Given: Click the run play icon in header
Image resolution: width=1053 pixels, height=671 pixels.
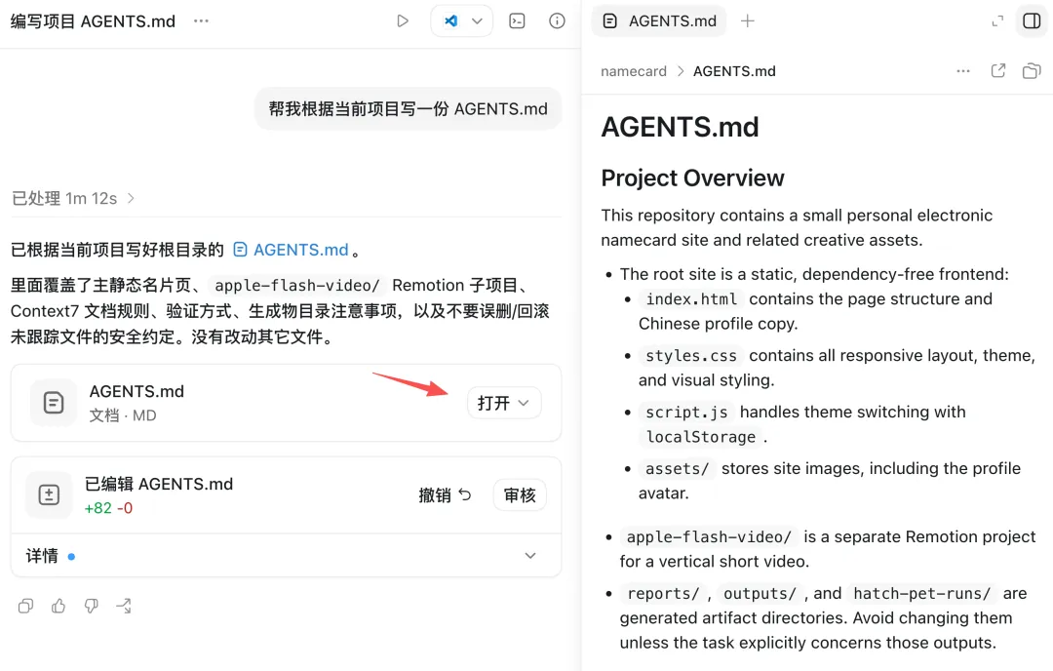Looking at the screenshot, I should click(403, 20).
